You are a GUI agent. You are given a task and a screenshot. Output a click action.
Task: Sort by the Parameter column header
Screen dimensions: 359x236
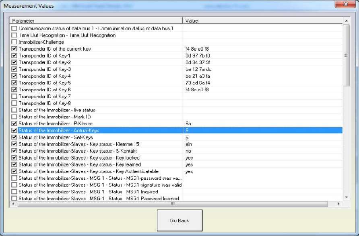(96, 21)
